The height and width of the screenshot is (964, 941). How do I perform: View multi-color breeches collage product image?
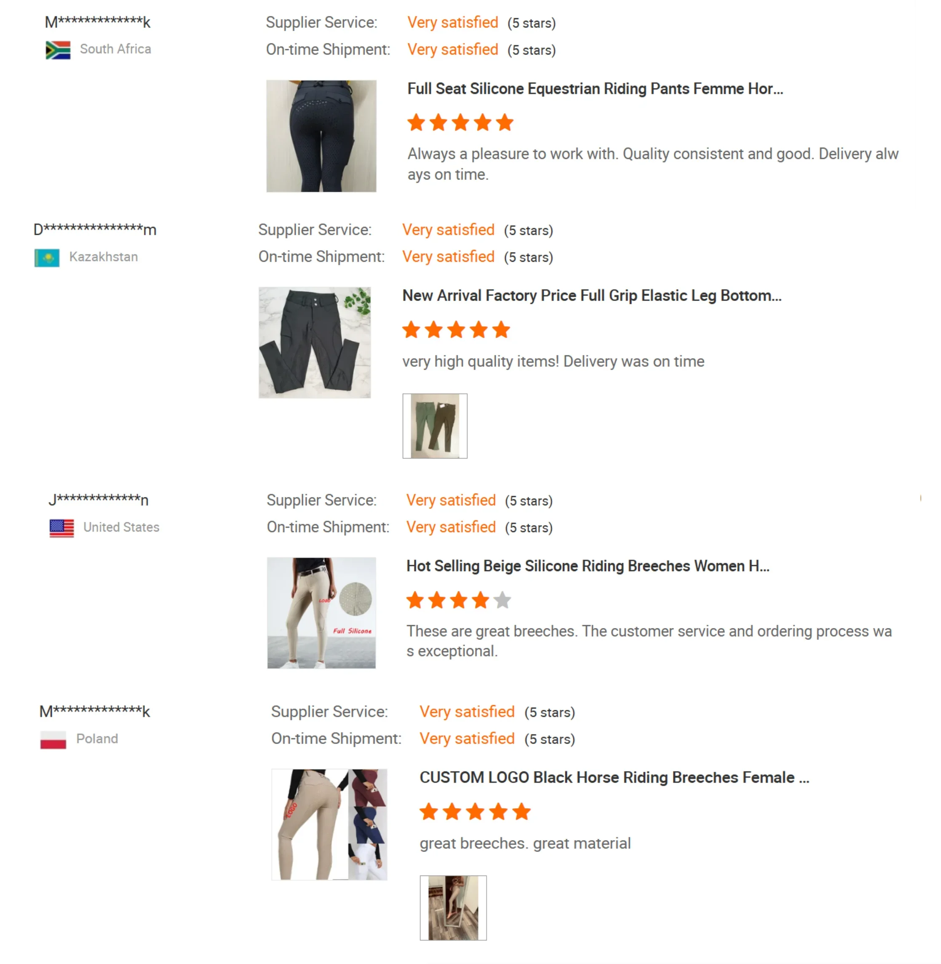coord(329,824)
